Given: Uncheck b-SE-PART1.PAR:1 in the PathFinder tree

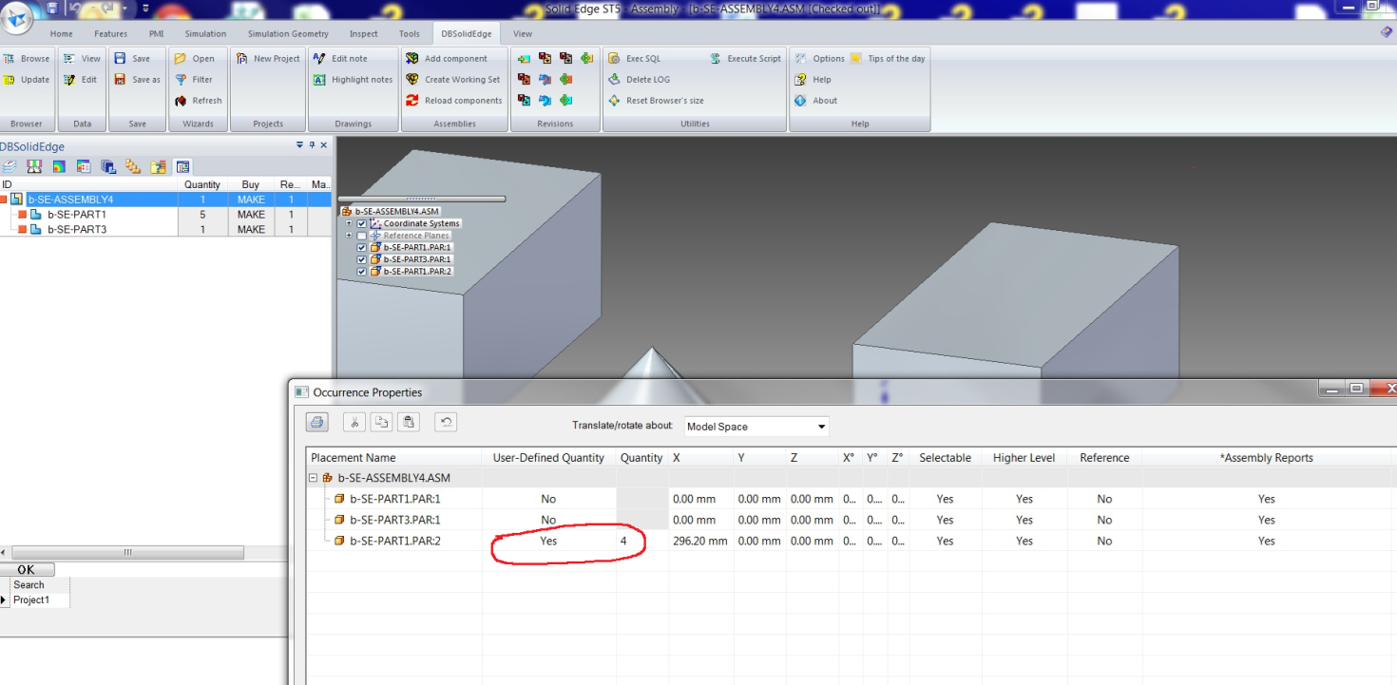Looking at the screenshot, I should (361, 247).
